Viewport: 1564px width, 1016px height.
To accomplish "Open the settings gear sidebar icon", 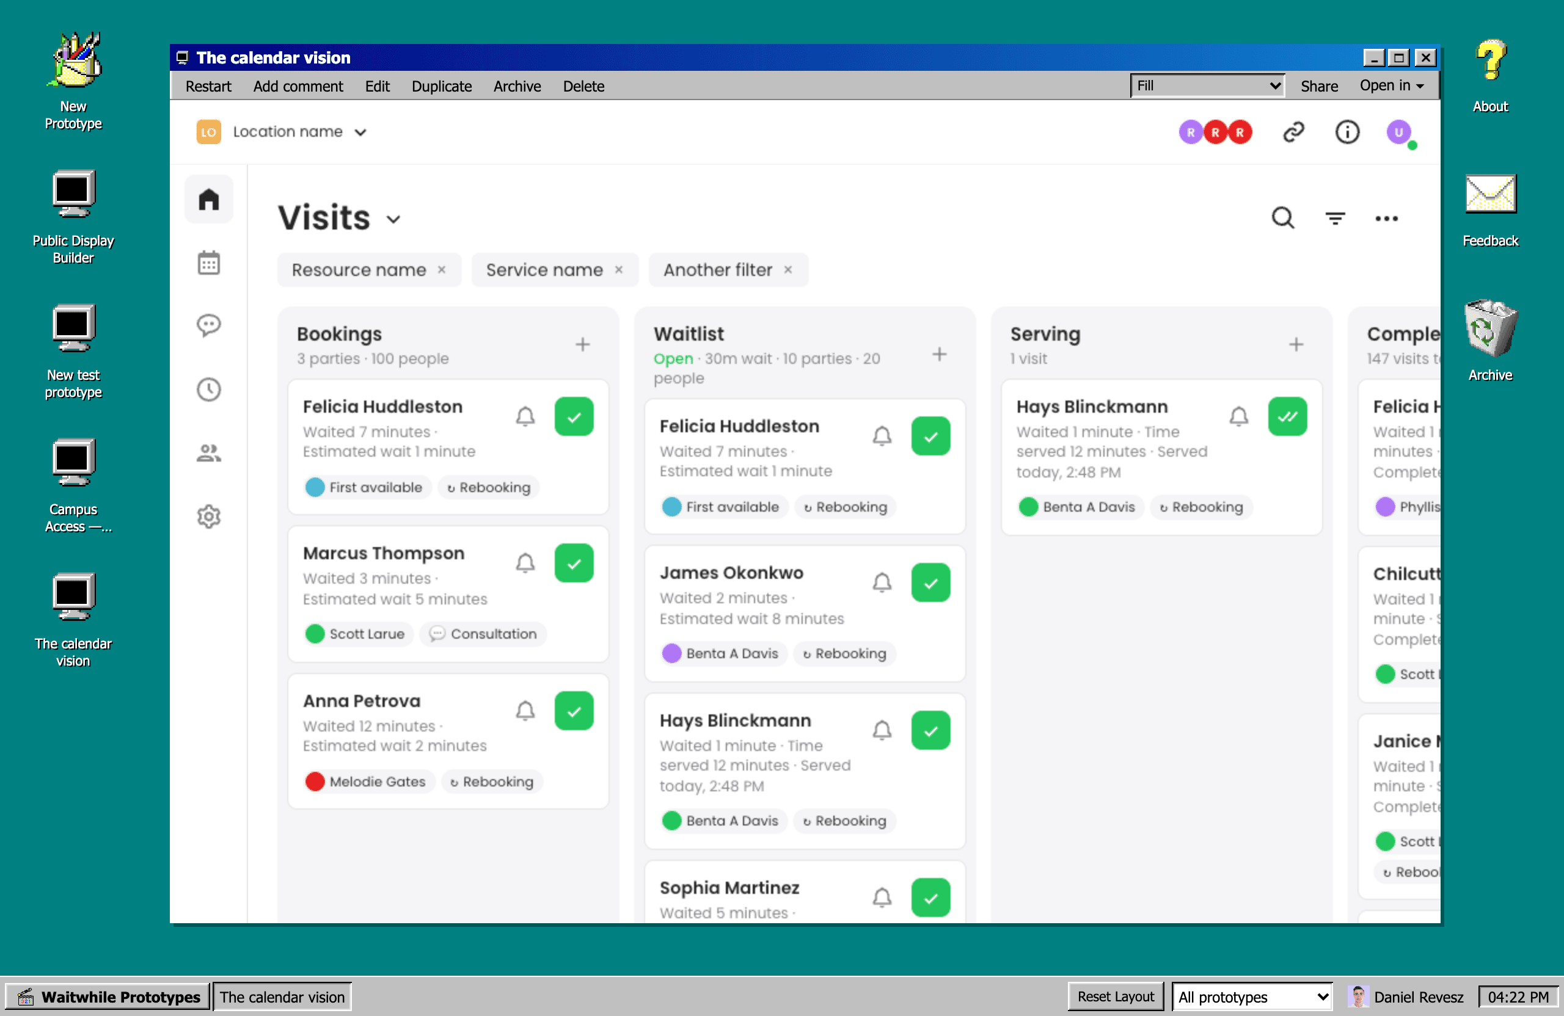I will pyautogui.click(x=208, y=517).
